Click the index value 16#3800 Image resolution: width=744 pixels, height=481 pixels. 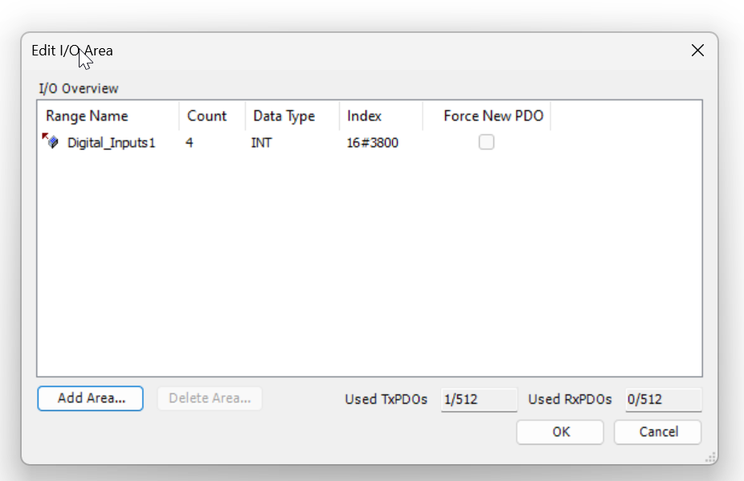coord(373,143)
